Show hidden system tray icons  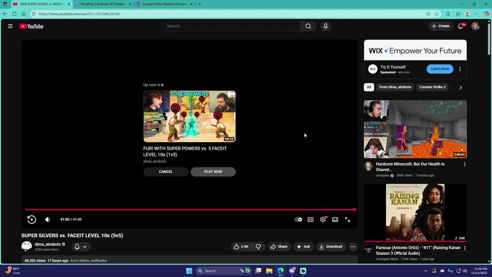pyautogui.click(x=426, y=271)
